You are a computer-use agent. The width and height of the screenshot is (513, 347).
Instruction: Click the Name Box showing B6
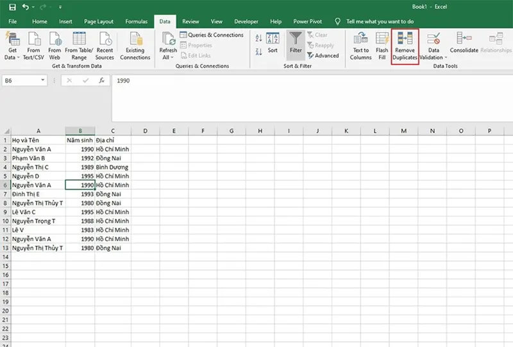click(21, 81)
